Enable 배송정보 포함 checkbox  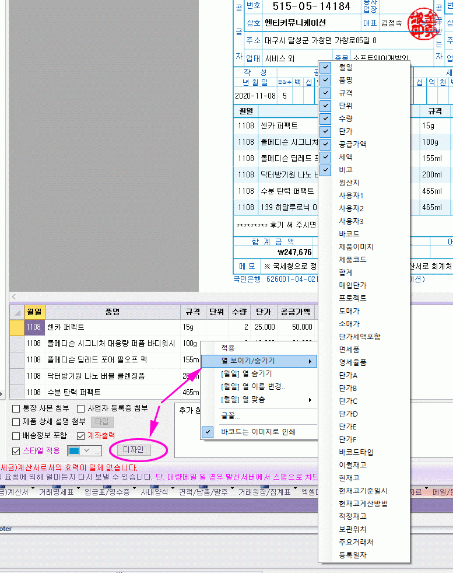point(16,436)
